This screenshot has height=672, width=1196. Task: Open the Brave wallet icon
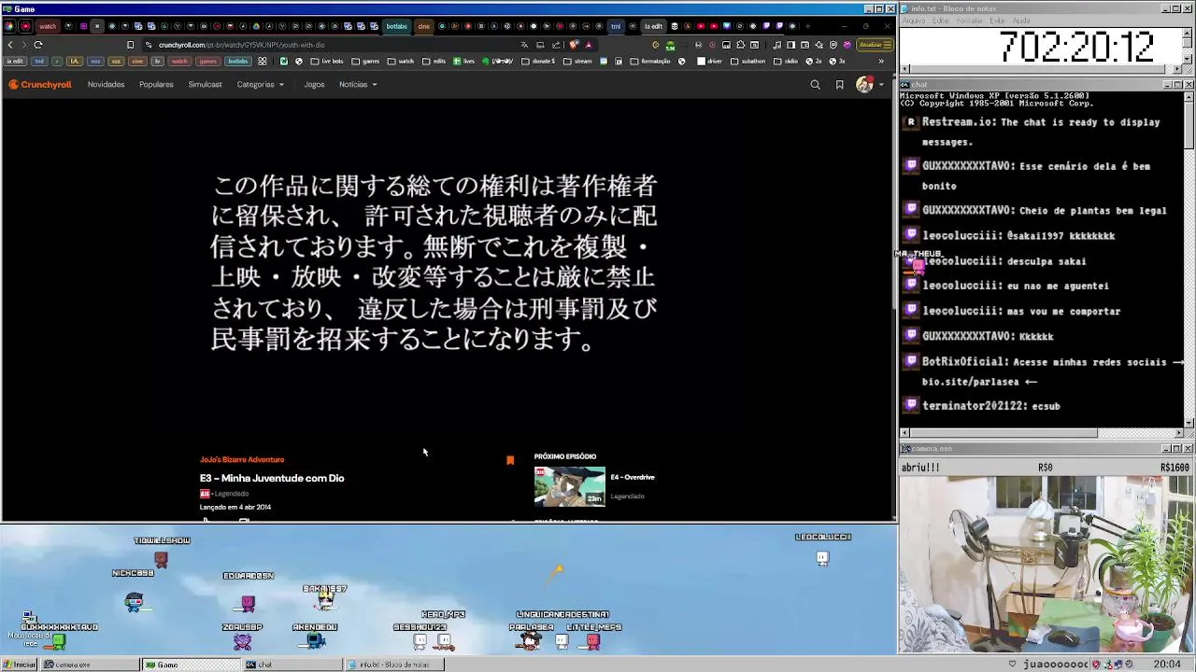coord(804,45)
